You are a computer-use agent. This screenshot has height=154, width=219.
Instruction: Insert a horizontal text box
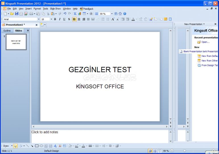(46, 146)
